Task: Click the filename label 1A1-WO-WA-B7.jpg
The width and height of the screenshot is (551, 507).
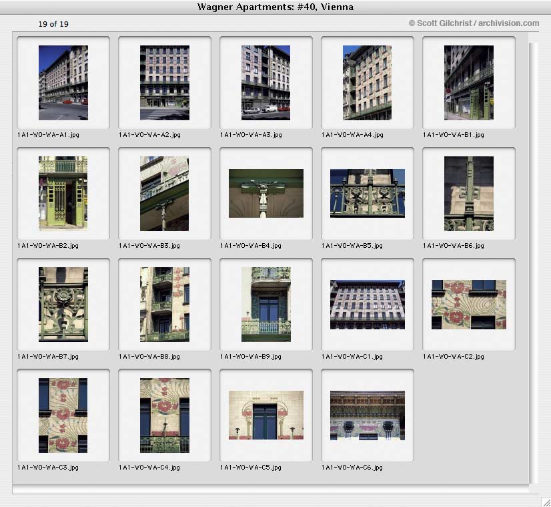Action: pyautogui.click(x=48, y=357)
